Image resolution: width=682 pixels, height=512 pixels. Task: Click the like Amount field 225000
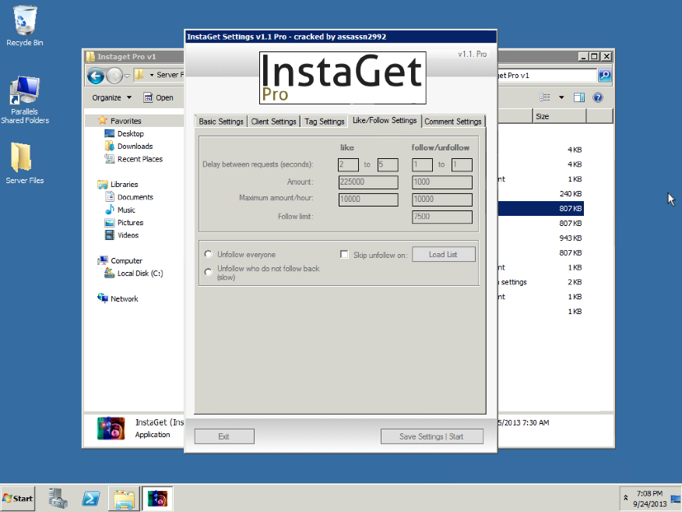coord(368,182)
